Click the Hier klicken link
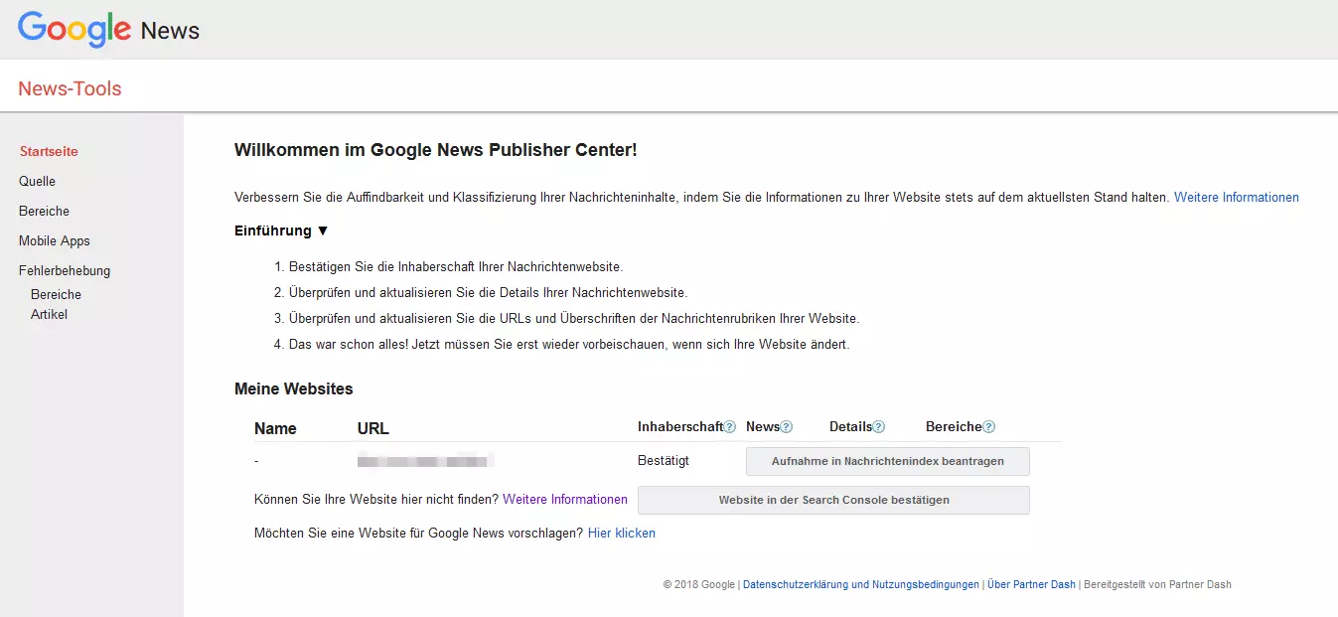This screenshot has width=1338, height=617. (x=621, y=534)
